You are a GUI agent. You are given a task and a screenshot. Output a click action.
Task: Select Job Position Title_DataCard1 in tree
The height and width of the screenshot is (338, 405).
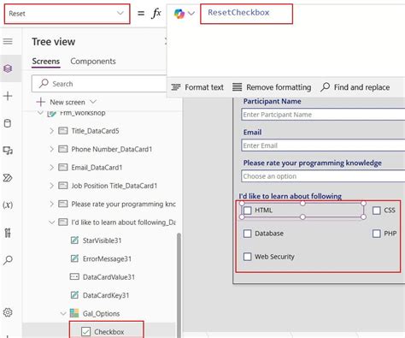tap(114, 186)
